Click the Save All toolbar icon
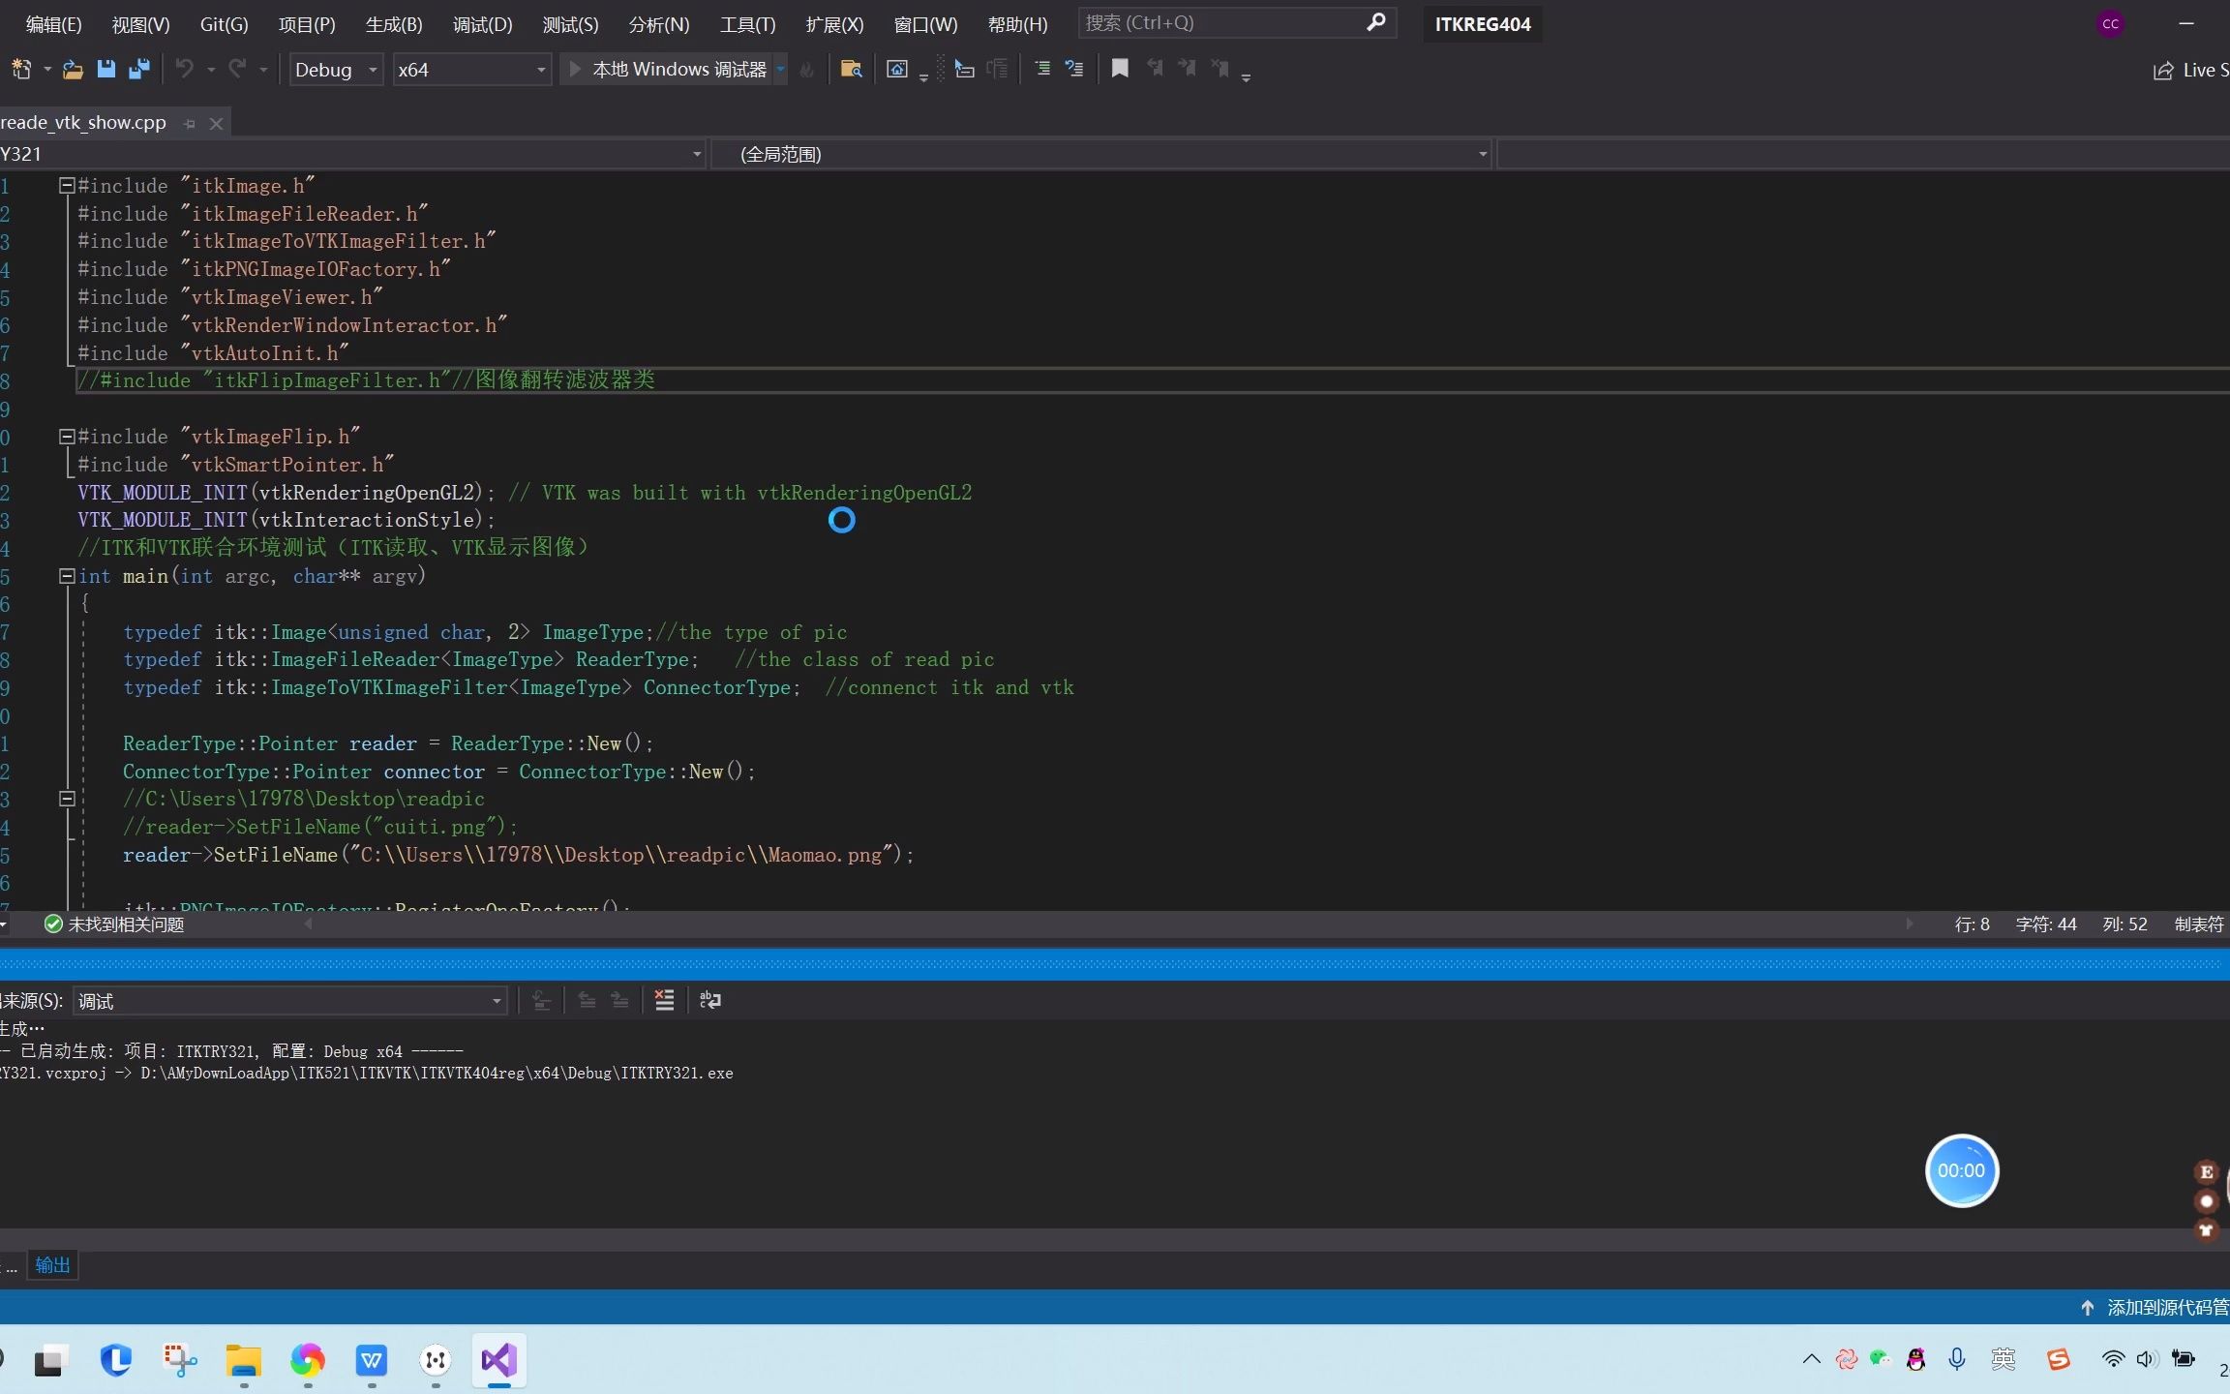The image size is (2230, 1394). pyautogui.click(x=139, y=69)
